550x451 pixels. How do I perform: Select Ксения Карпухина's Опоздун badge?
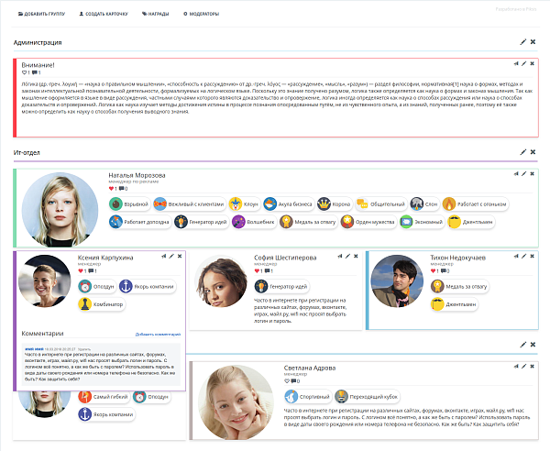coord(97,287)
